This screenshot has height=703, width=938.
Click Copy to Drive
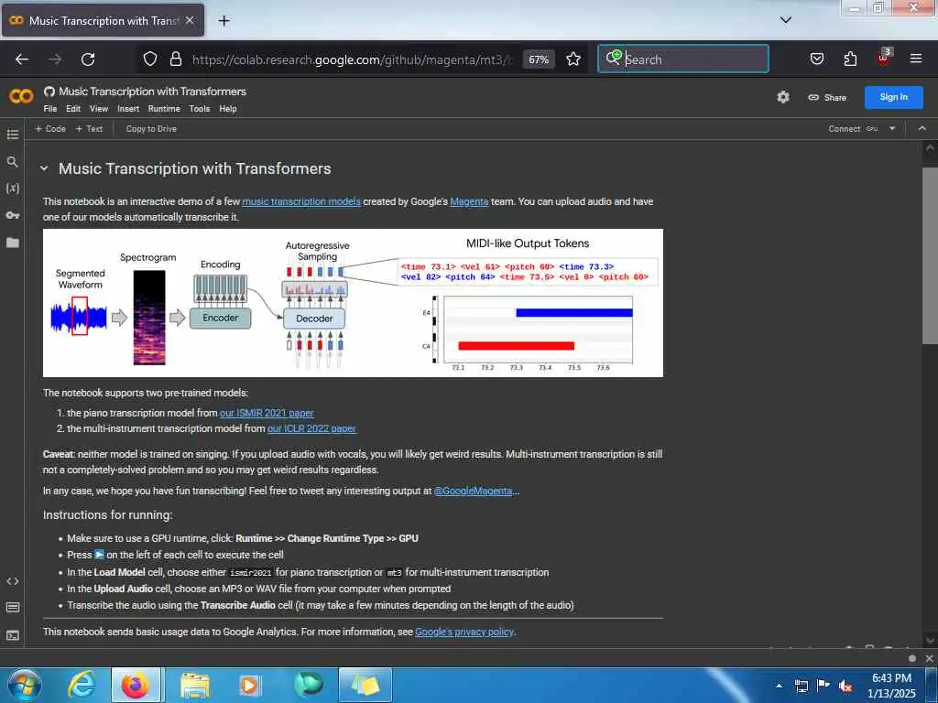click(151, 128)
